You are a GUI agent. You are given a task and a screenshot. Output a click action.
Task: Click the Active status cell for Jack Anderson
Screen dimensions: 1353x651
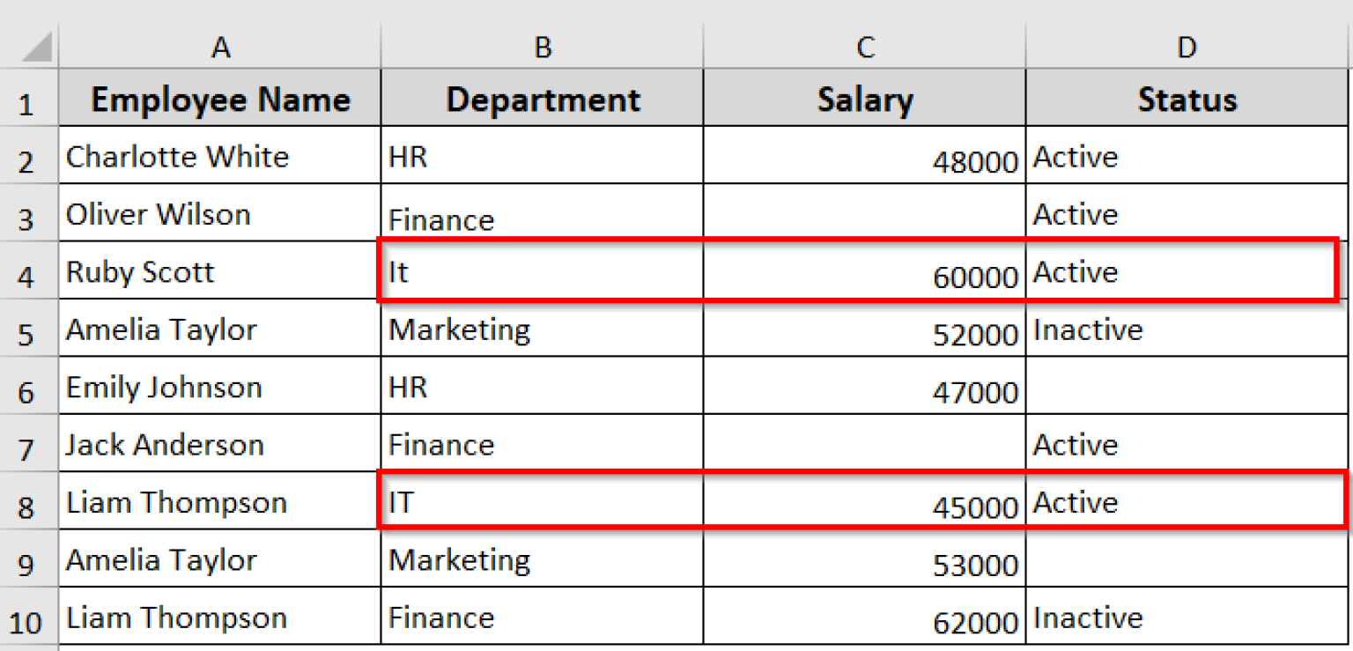tap(1187, 444)
